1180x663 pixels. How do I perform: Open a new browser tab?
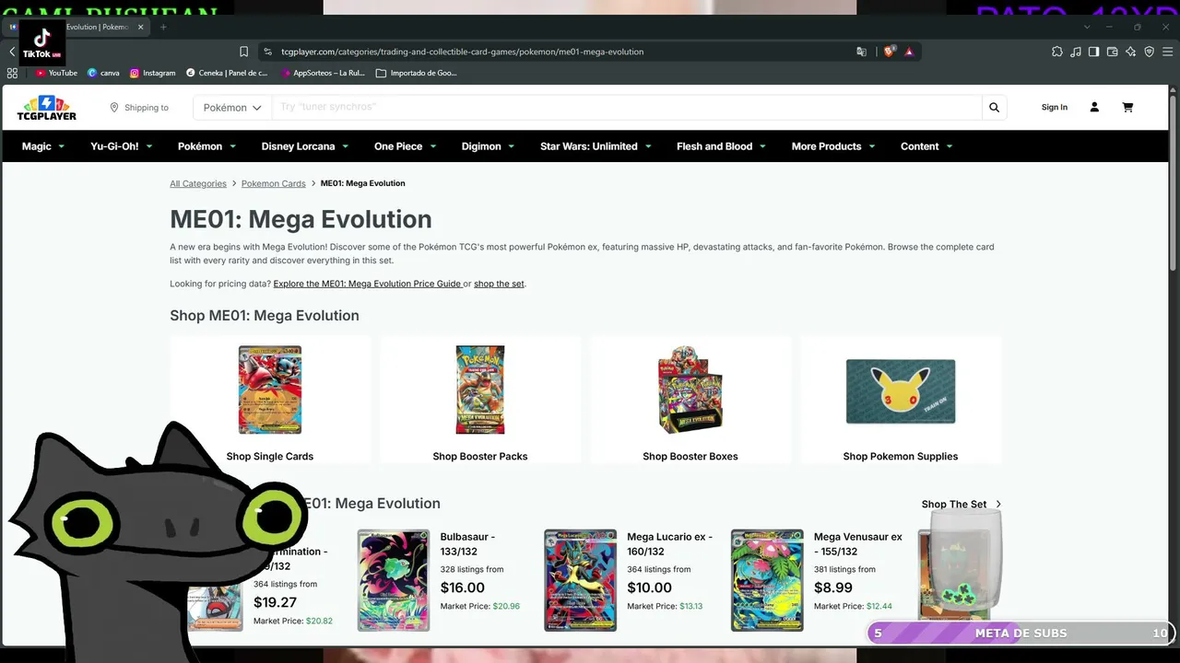click(x=163, y=27)
